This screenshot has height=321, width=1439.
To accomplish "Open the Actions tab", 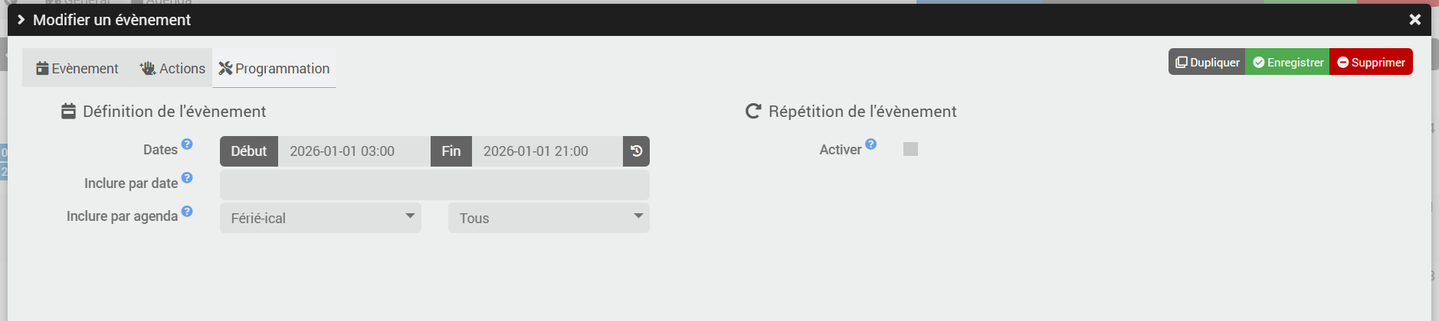I will pyautogui.click(x=172, y=69).
